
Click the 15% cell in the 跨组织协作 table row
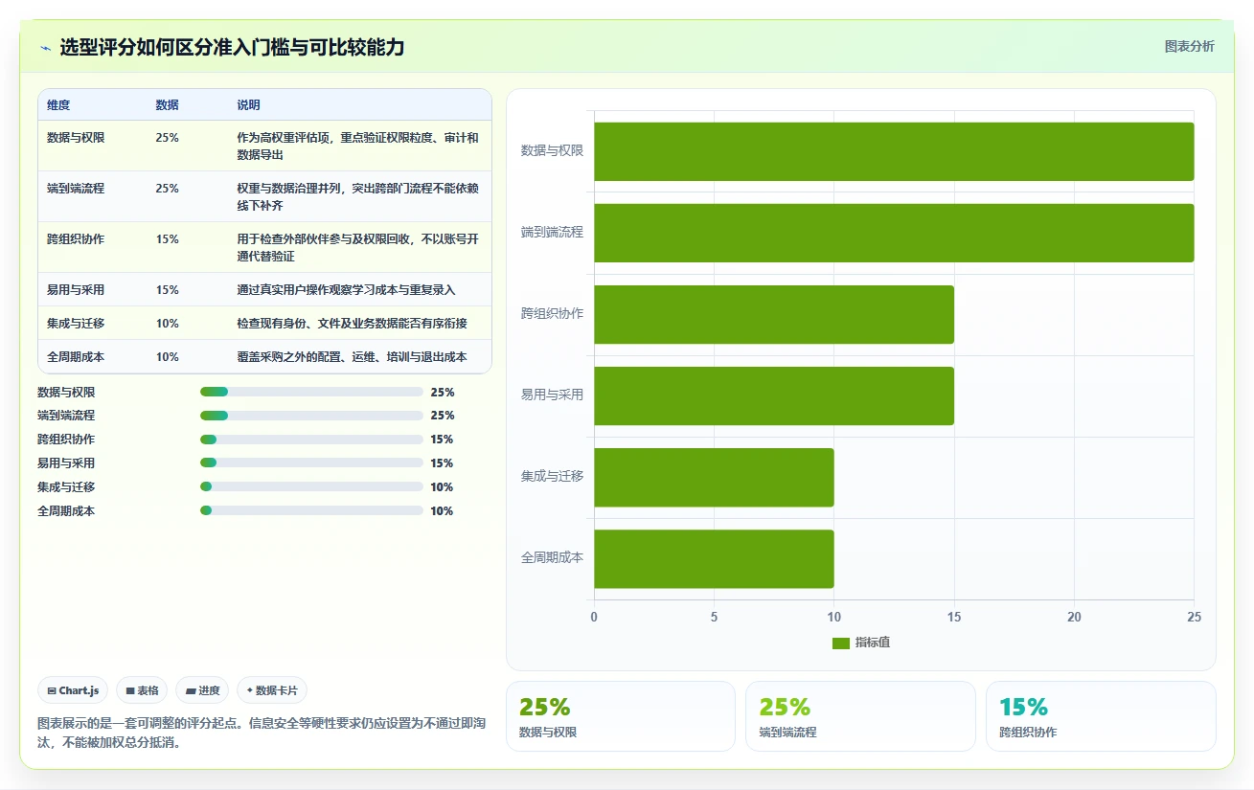pos(167,239)
